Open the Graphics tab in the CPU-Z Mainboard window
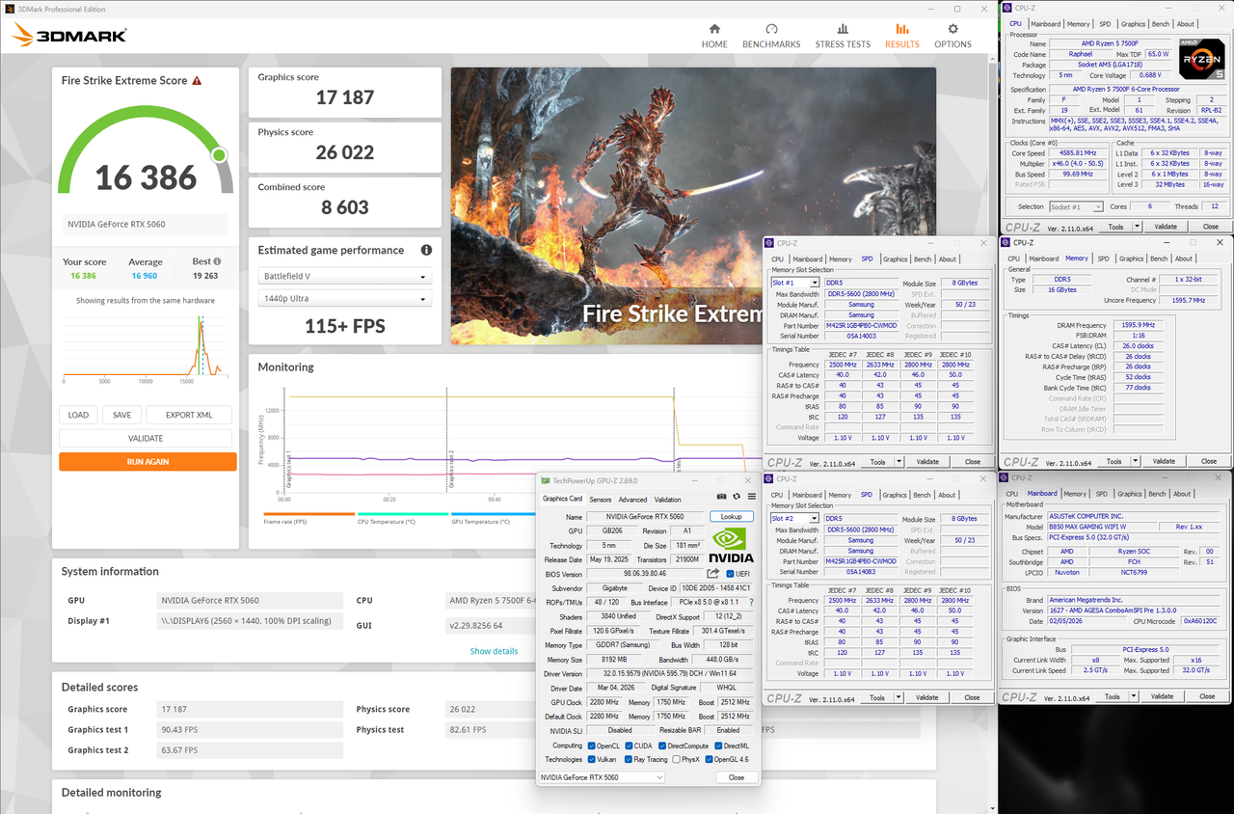 [x=1130, y=494]
